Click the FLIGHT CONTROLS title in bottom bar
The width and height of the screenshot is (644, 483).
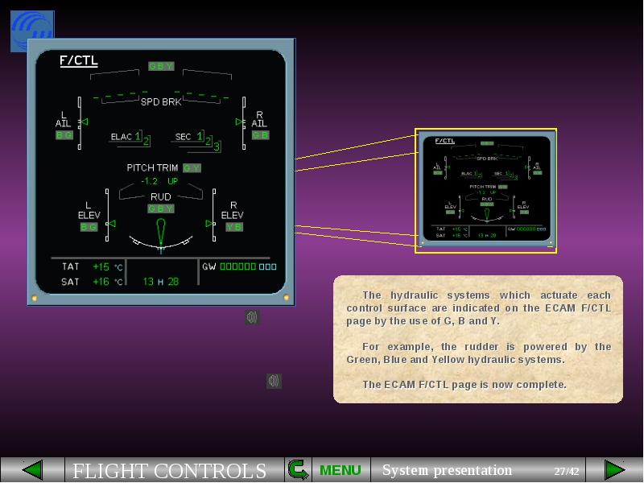[x=170, y=471]
